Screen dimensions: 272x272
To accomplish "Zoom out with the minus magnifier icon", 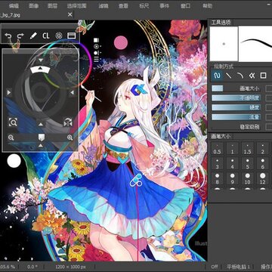I will point(11,138).
